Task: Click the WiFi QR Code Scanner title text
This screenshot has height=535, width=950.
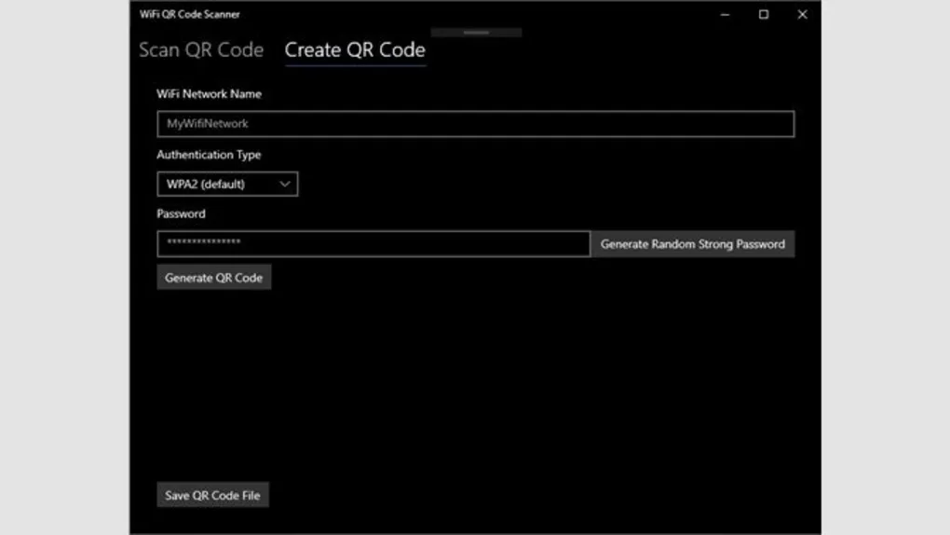Action: click(x=190, y=14)
